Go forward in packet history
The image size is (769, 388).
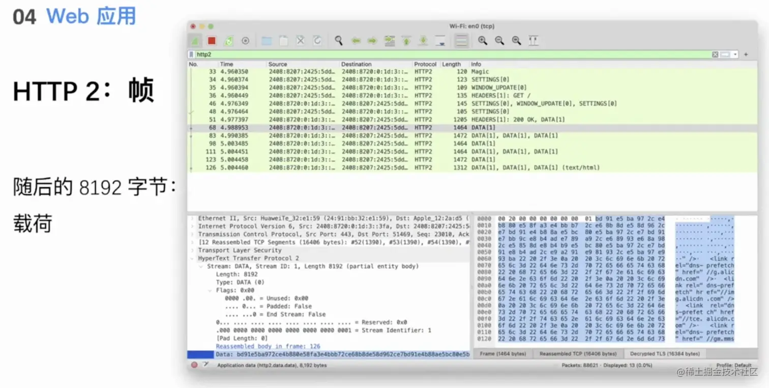tap(372, 41)
